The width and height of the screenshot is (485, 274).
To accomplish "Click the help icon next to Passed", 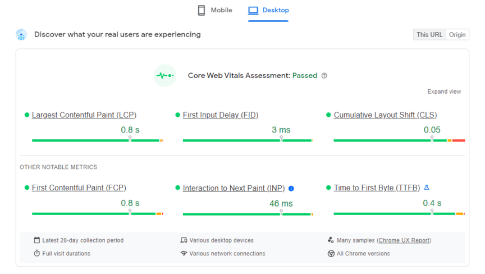I will tap(324, 76).
